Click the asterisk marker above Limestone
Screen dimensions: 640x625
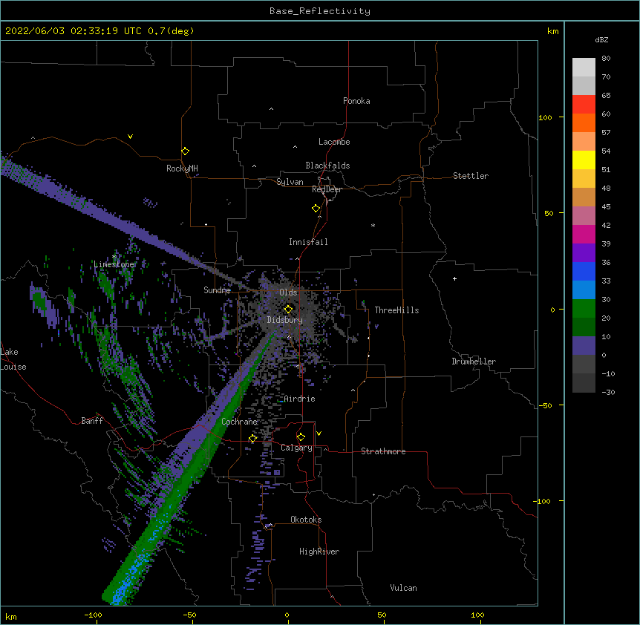(x=114, y=257)
